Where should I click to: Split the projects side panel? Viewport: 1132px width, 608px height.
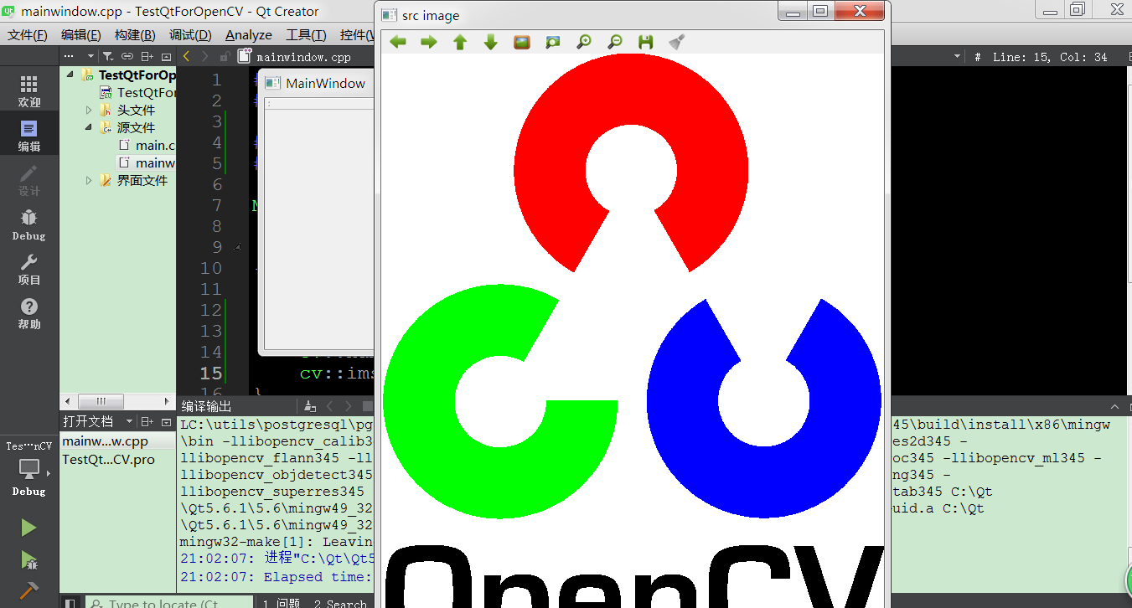147,57
